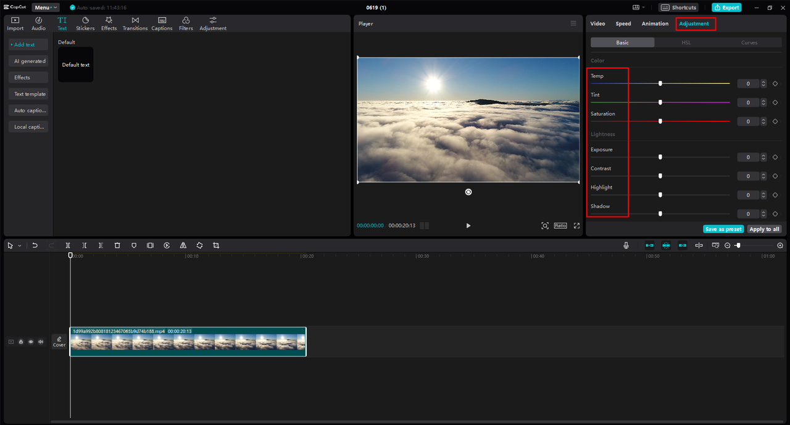Image resolution: width=790 pixels, height=425 pixels.
Task: Toggle Exposure keyframe diamond
Action: click(x=775, y=157)
